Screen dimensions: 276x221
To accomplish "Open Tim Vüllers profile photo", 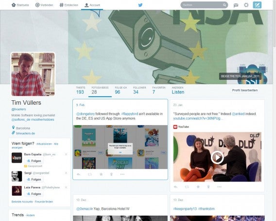I will pos(33,74).
